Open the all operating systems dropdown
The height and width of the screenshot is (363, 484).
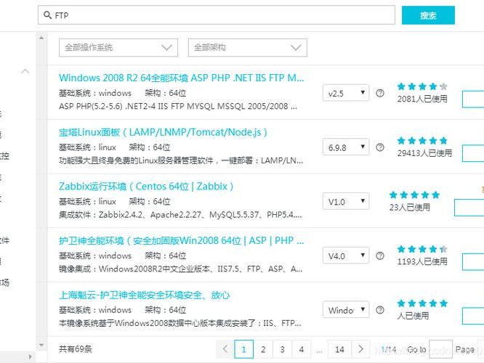coord(118,47)
